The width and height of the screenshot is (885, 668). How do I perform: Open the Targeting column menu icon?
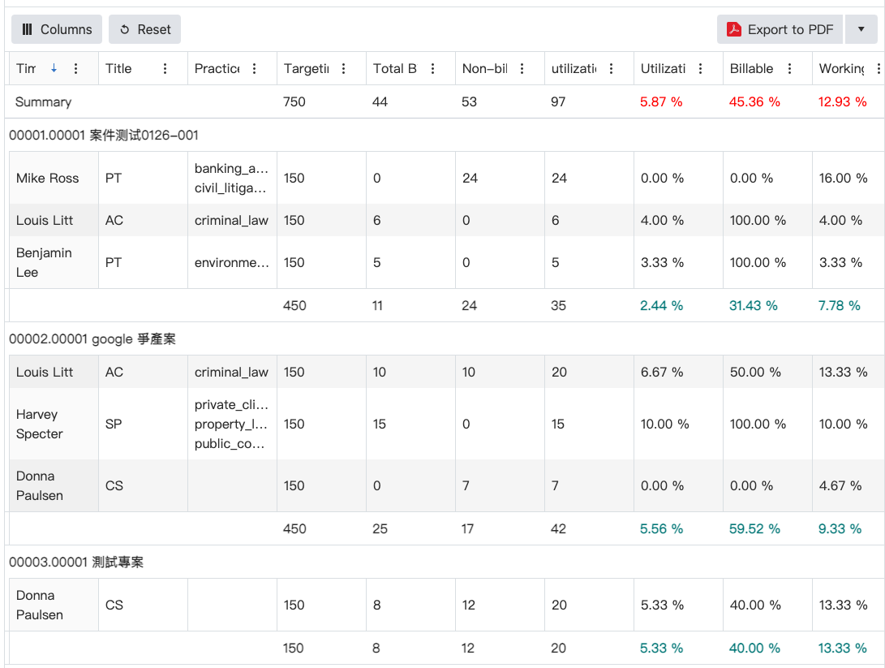tap(344, 69)
